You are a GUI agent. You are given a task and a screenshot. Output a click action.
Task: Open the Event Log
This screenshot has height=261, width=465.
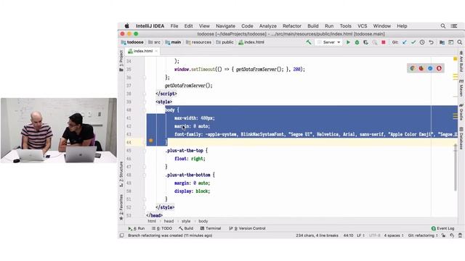(442, 228)
